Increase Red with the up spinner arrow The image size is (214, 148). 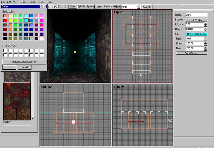206,38
